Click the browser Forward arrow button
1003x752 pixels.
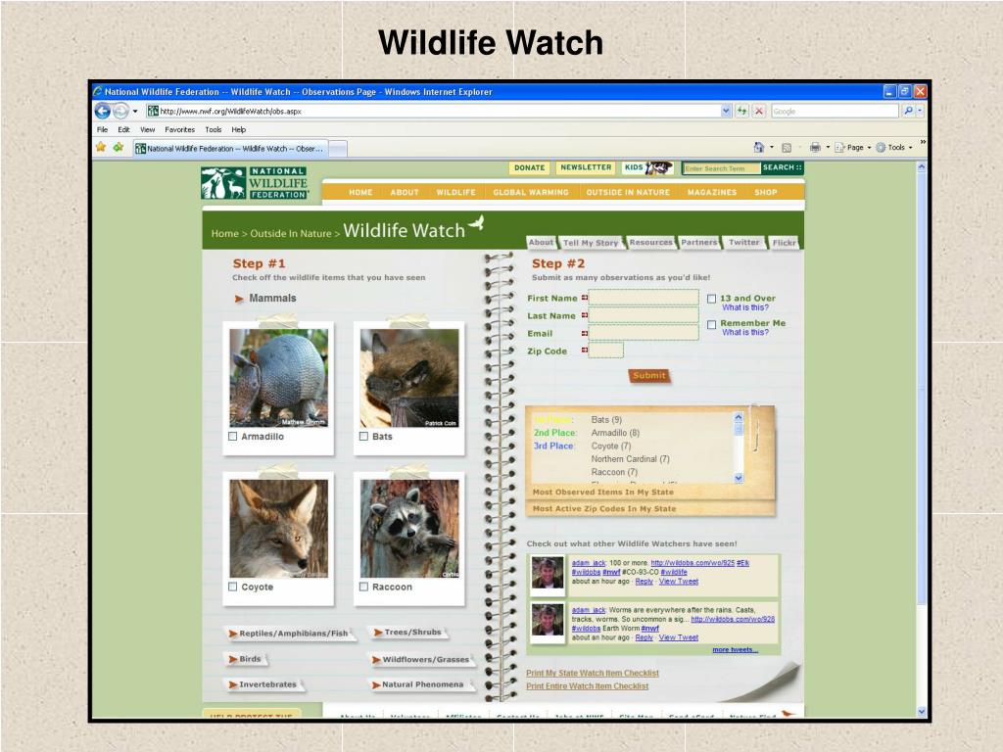(120, 112)
